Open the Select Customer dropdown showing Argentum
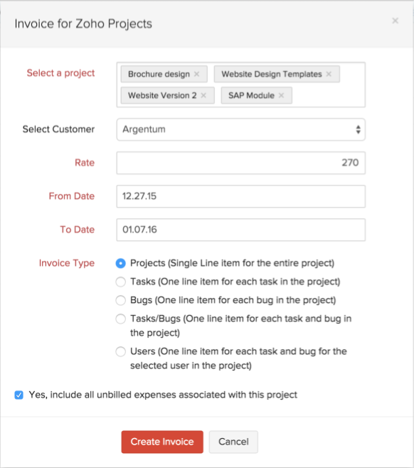 point(241,129)
